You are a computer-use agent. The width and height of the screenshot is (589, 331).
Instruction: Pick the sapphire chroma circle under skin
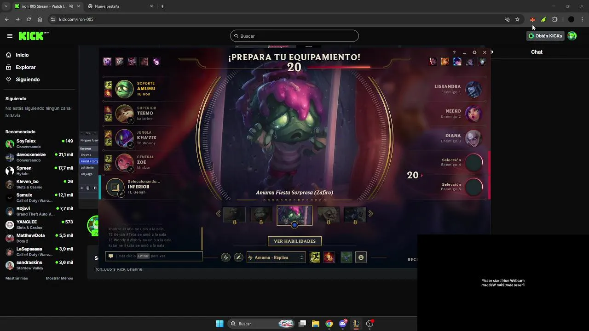coord(294,225)
